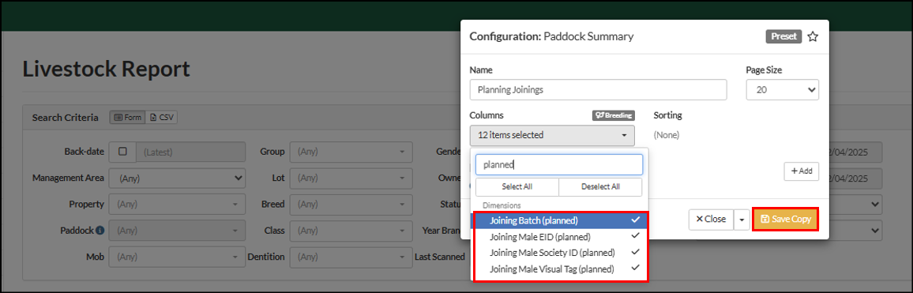Click the Deselect All button

(600, 187)
